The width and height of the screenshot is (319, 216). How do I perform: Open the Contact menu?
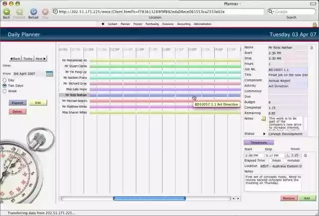112,24
